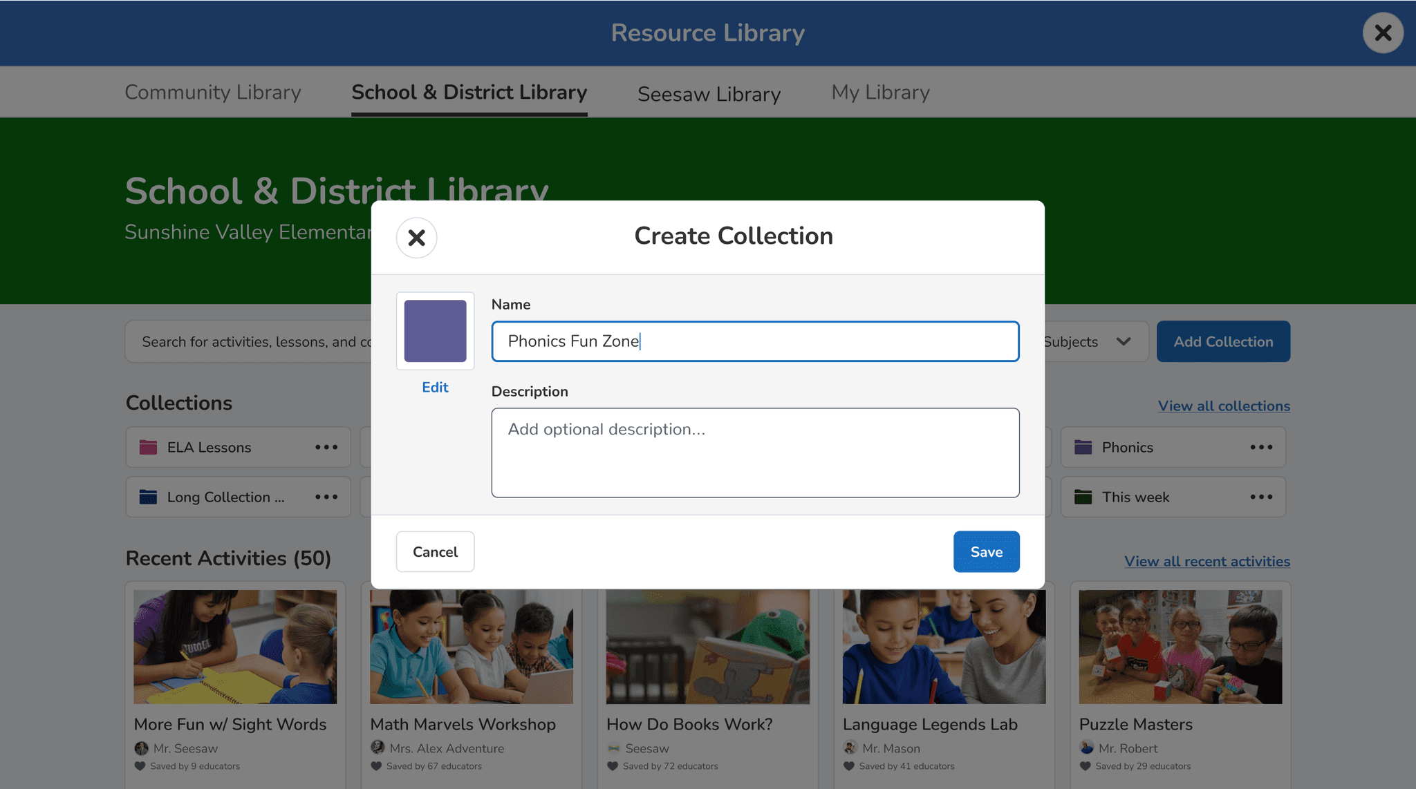Switch to the Community Library tab
The image size is (1416, 789).
click(x=212, y=93)
